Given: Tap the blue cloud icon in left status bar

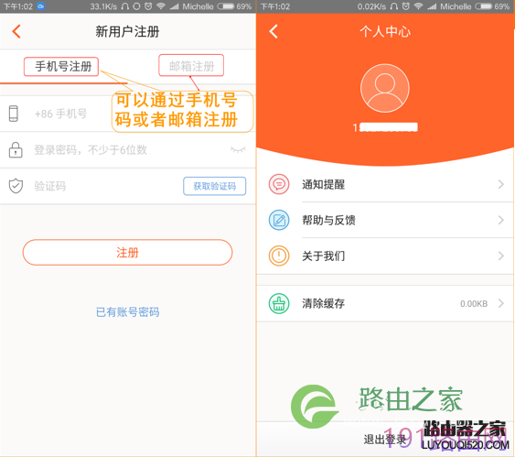Looking at the screenshot, I should [x=41, y=6].
